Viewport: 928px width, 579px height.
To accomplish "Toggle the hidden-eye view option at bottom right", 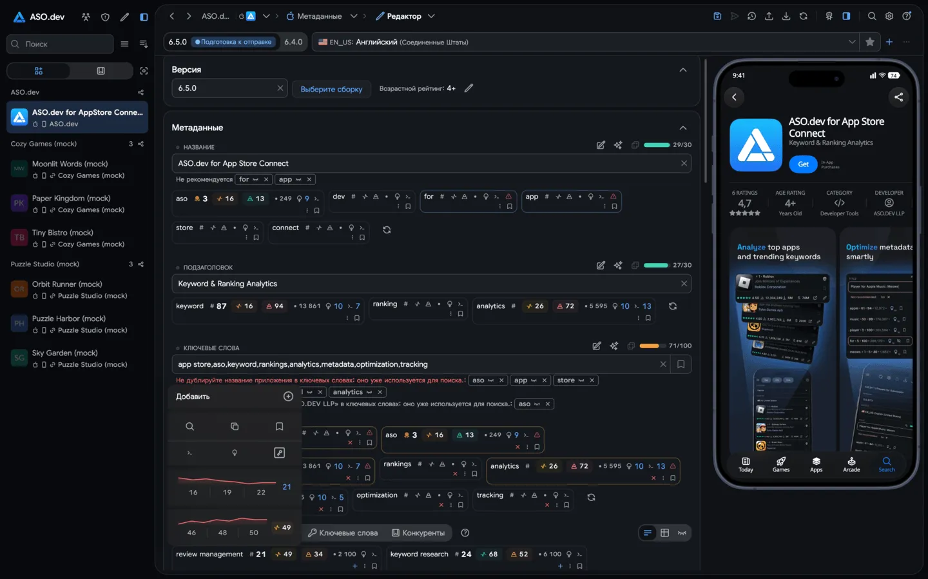I will [682, 533].
